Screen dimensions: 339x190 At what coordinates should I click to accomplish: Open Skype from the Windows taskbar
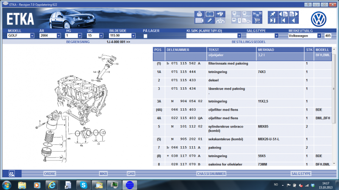[83, 185]
